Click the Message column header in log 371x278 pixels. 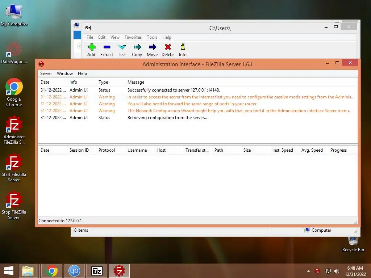pyautogui.click(x=241, y=82)
